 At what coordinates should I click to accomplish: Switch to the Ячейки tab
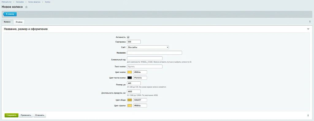[19, 22]
